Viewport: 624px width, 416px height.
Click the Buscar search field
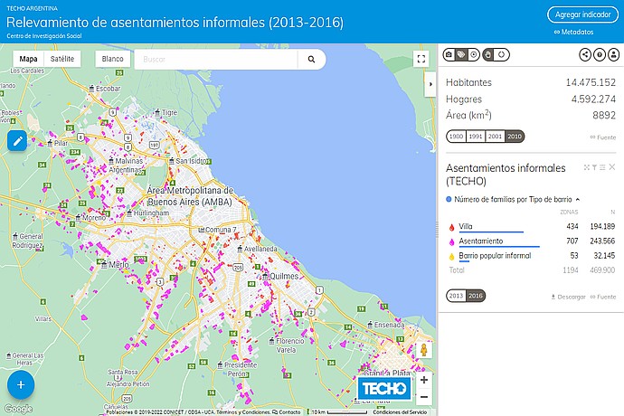point(217,60)
